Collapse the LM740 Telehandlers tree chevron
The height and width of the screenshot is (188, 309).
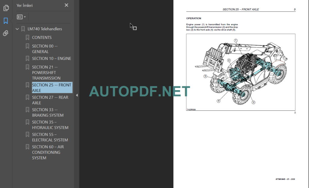pos(17,29)
